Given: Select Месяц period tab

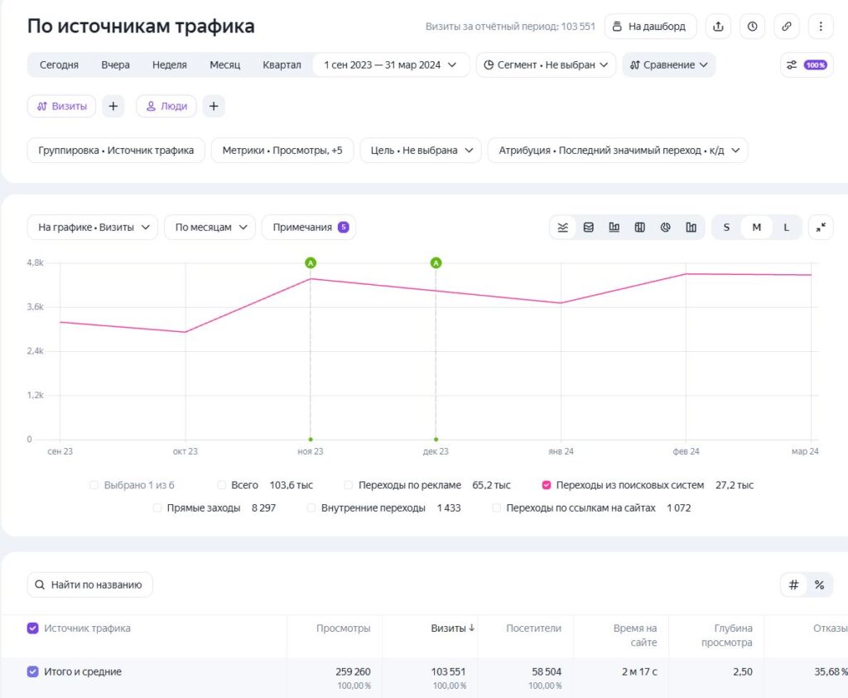Looking at the screenshot, I should click(225, 65).
